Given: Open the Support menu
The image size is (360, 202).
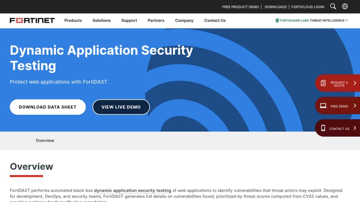Looking at the screenshot, I should point(129,20).
